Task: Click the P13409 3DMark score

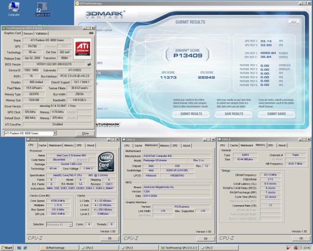Action: coord(188,56)
